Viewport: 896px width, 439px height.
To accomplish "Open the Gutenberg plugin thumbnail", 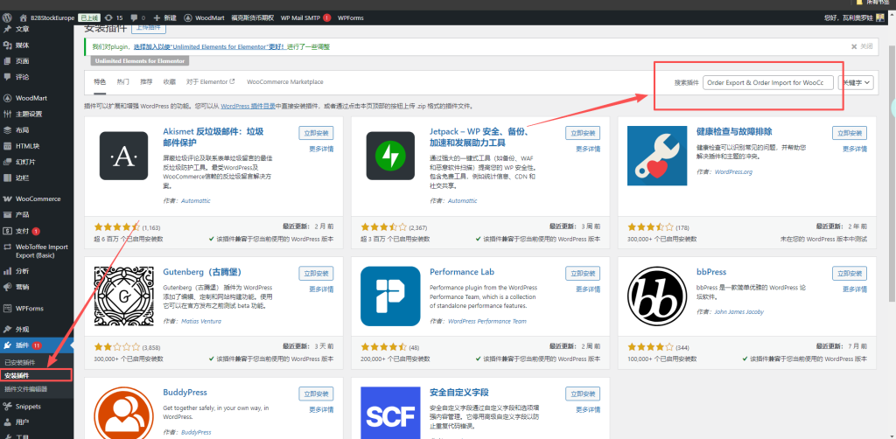I will click(x=123, y=296).
